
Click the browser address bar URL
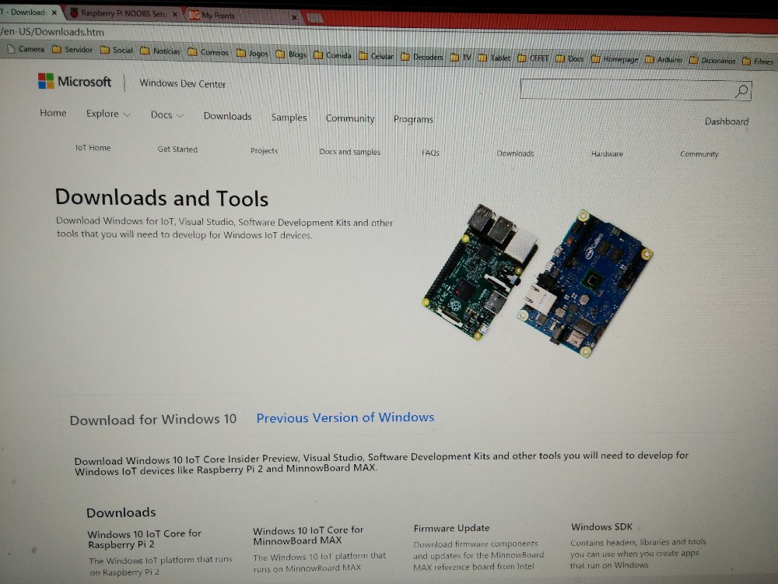point(52,32)
